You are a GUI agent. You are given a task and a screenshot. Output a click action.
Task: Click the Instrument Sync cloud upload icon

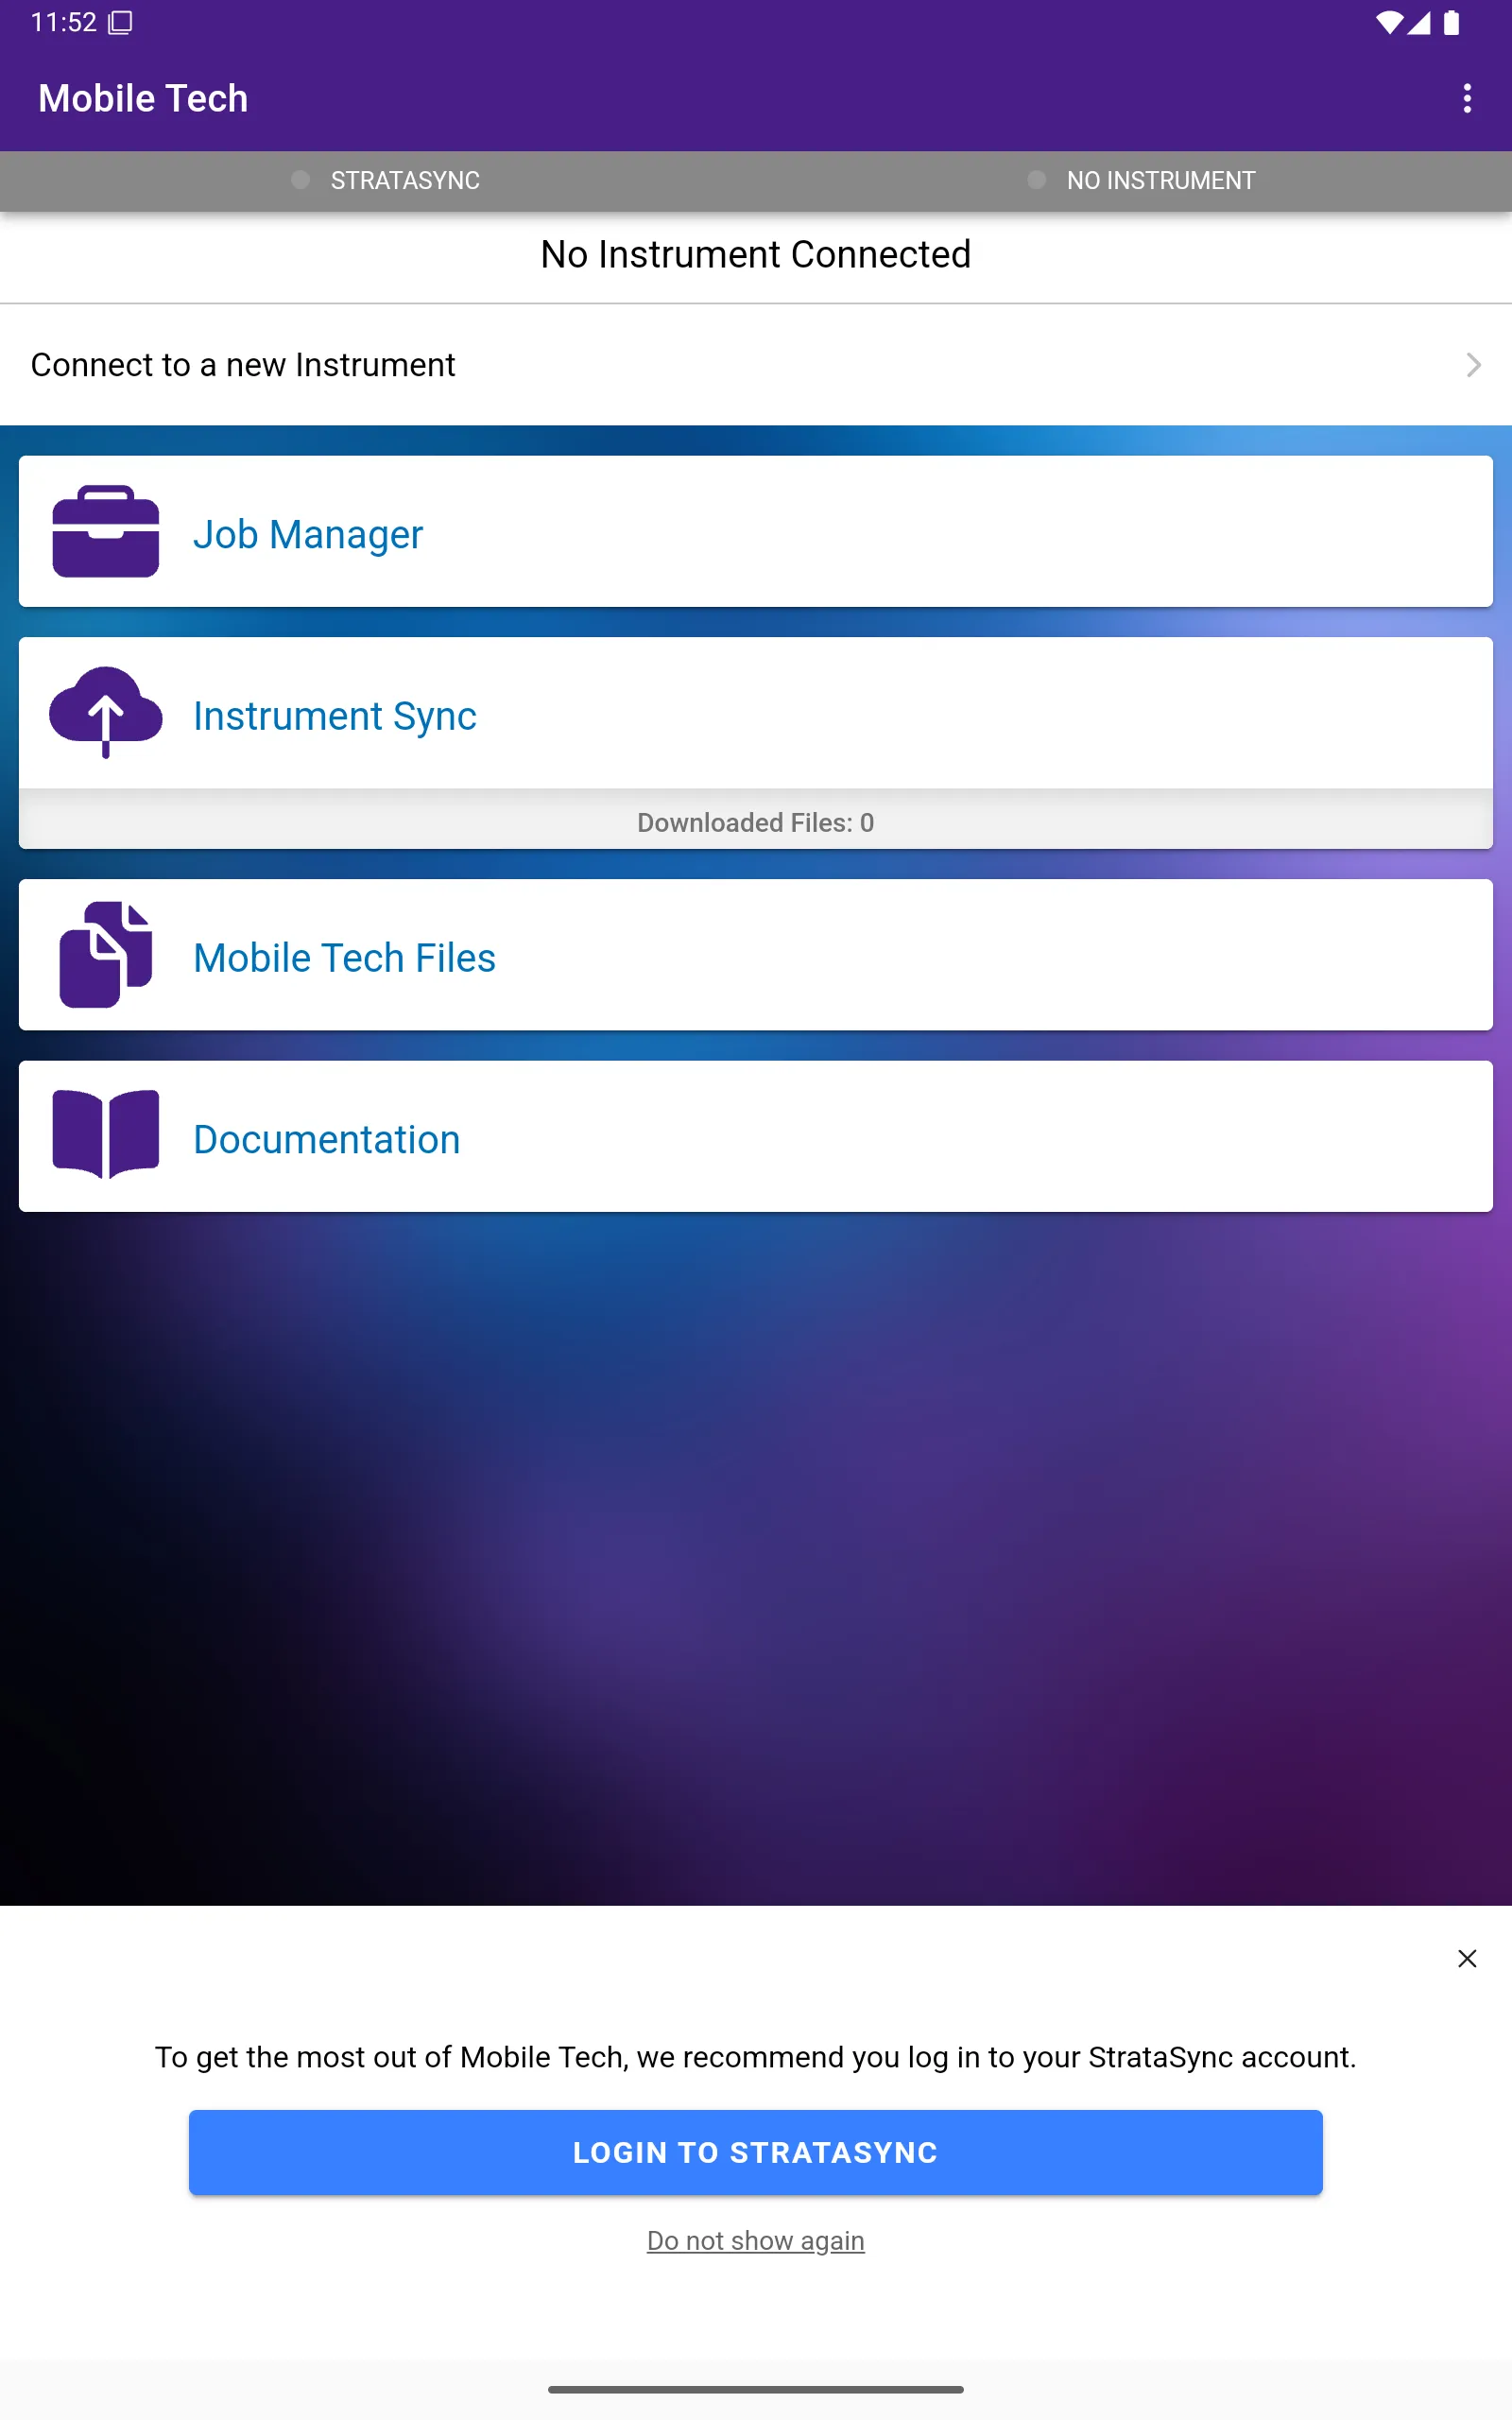pyautogui.click(x=106, y=712)
